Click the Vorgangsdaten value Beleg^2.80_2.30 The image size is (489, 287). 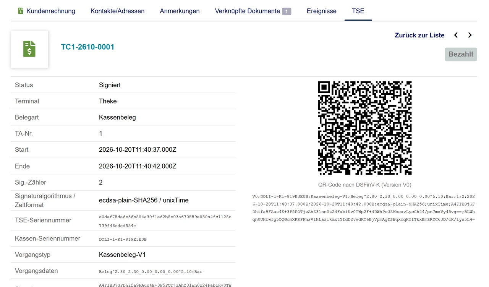coord(151,272)
